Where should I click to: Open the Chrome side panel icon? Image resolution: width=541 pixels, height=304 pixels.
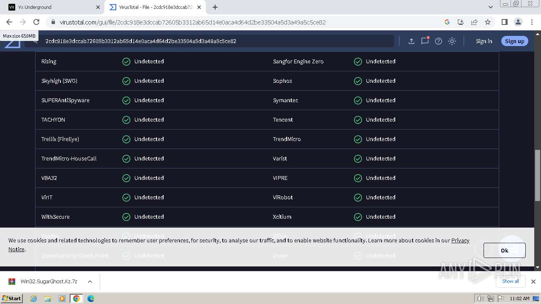coord(504,22)
